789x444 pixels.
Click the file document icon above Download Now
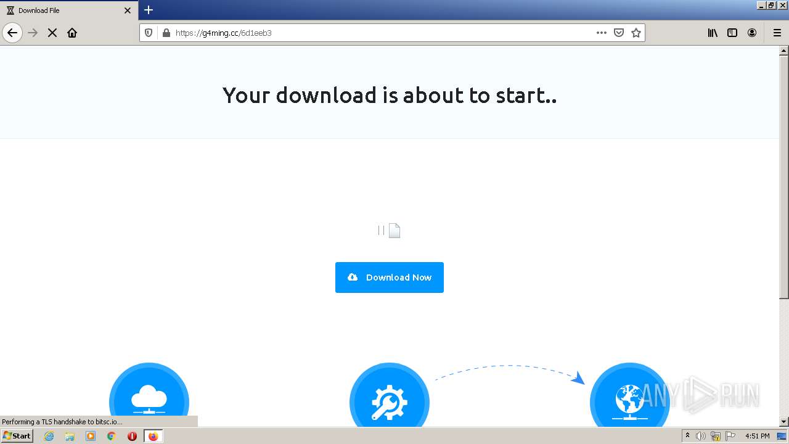394,231
